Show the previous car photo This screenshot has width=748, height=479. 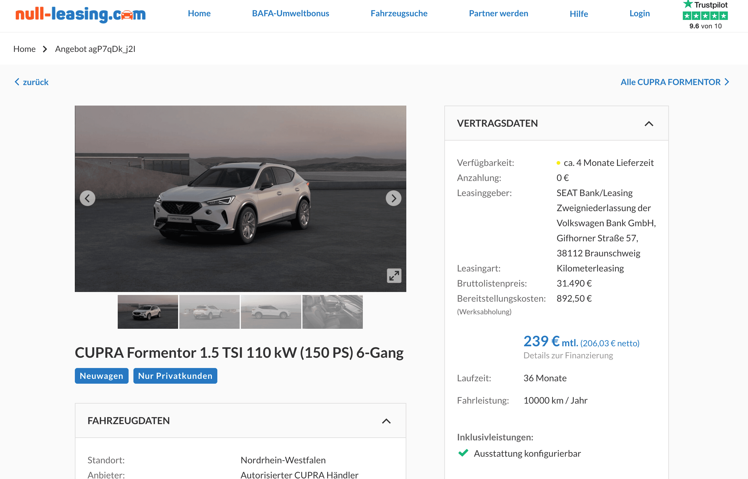coord(88,198)
